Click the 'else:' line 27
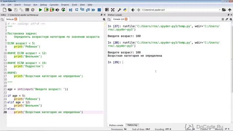The image size is (233, 131). (11, 109)
